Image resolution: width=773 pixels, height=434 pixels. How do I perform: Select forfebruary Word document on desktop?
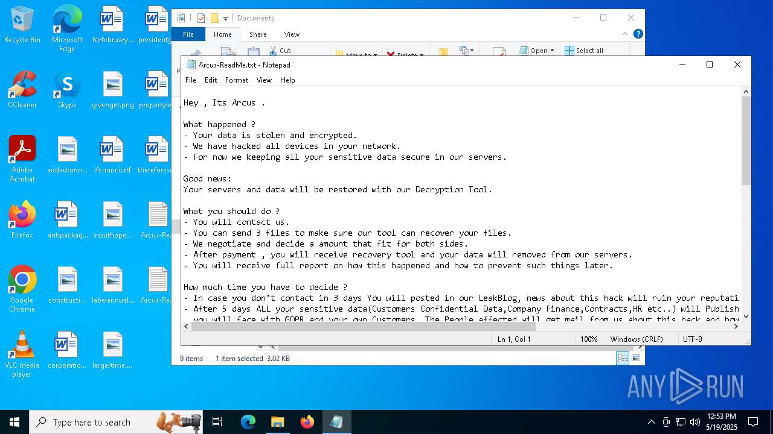pyautogui.click(x=112, y=25)
